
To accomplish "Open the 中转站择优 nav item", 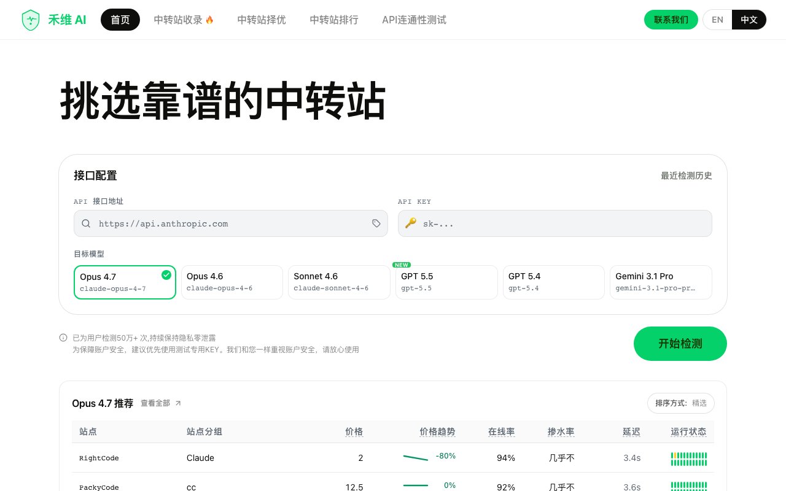I will click(262, 20).
